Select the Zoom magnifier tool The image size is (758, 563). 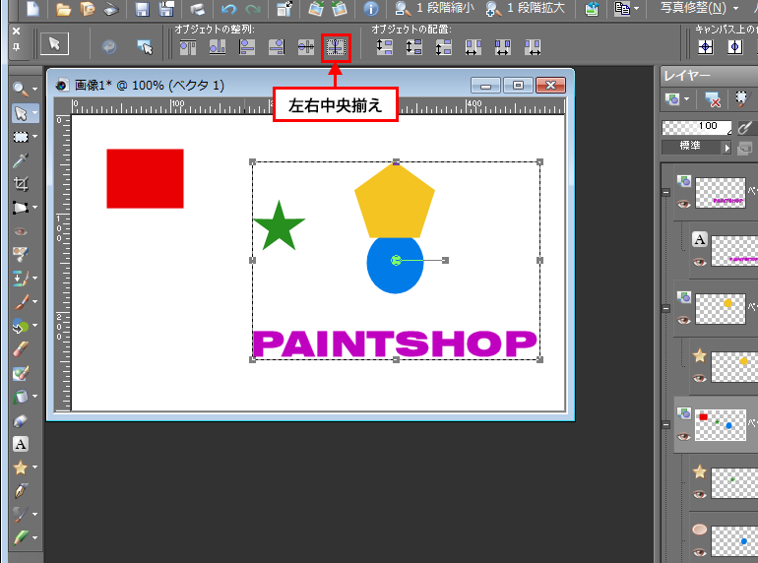click(x=21, y=89)
